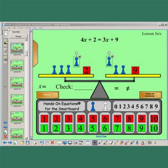Open left pawn's object menu arrow
Viewport: 168px width, 168px height.
80,56
